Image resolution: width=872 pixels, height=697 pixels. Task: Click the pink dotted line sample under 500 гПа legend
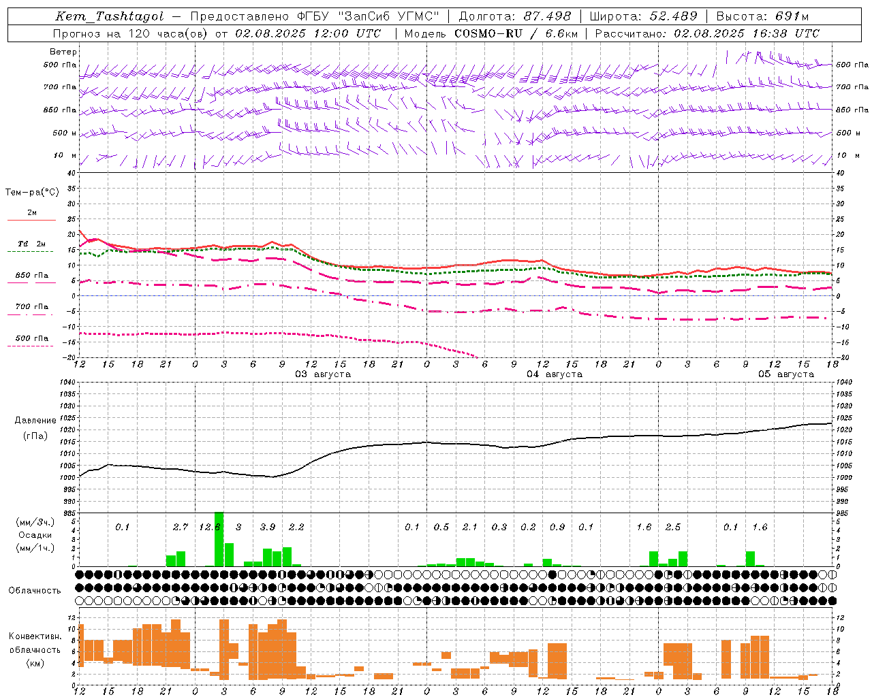pos(30,346)
